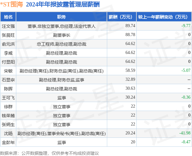Click salary value 89.74
The image size is (192, 156).
pos(130,26)
